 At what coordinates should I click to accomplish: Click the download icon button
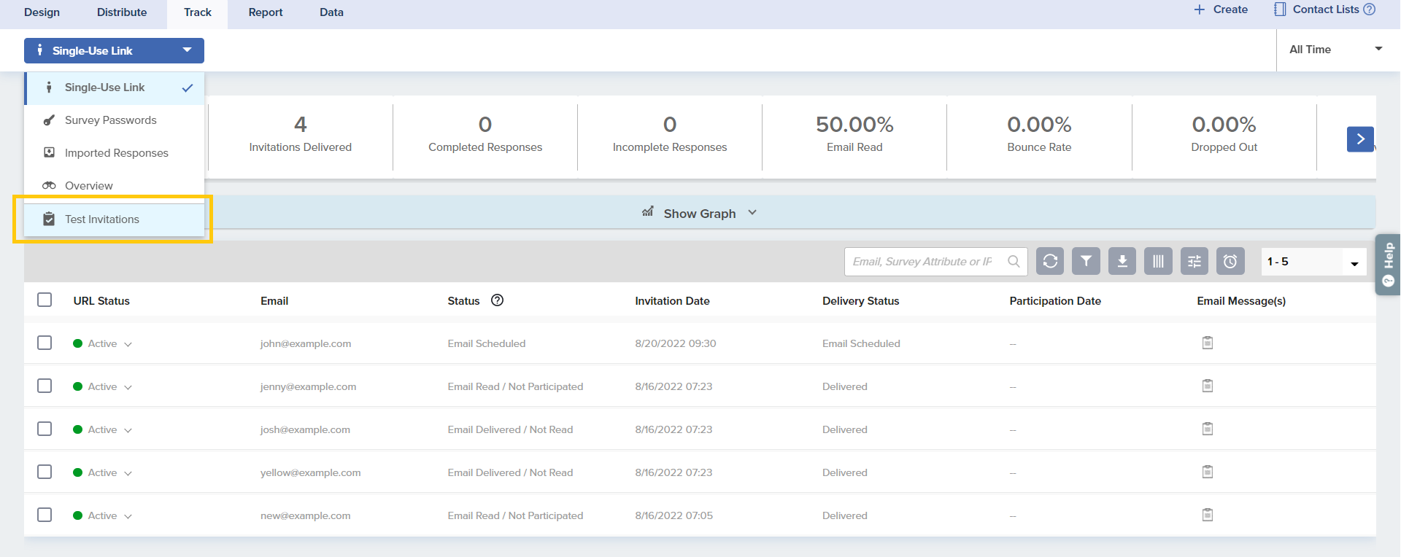coord(1122,261)
